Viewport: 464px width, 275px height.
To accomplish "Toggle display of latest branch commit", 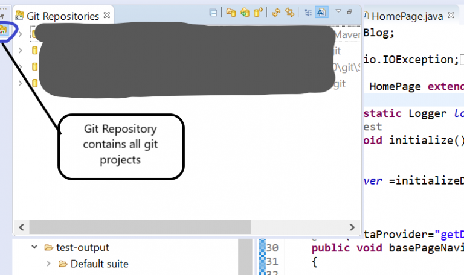I will coord(321,13).
